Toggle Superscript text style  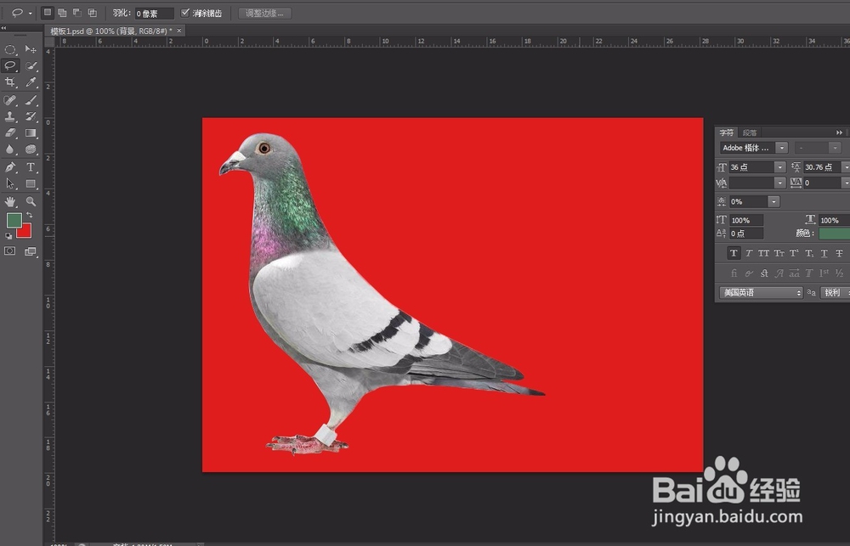(x=794, y=253)
